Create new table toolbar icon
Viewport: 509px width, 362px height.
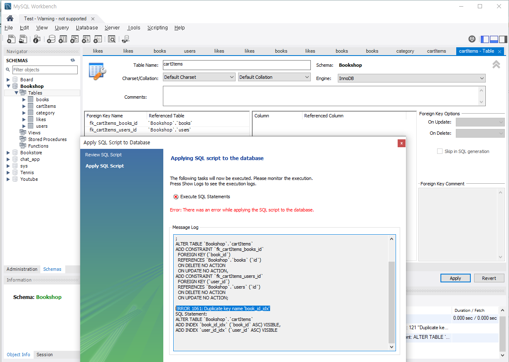(63, 39)
